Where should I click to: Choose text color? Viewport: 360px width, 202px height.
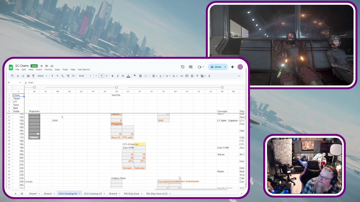click(128, 76)
